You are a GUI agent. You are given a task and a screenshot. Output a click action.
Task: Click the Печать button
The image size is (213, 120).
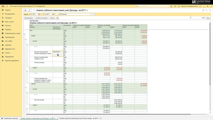52,18
